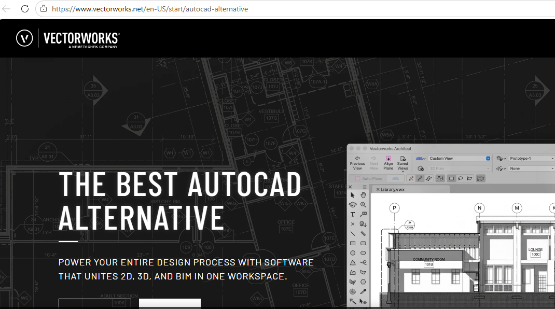555x309 pixels.
Task: Click the COMMUNITY ROOM 101B label
Action: (x=428, y=262)
